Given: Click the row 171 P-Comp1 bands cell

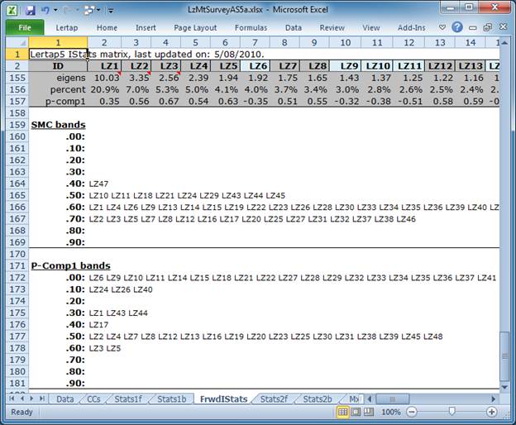Looking at the screenshot, I should tap(58, 266).
